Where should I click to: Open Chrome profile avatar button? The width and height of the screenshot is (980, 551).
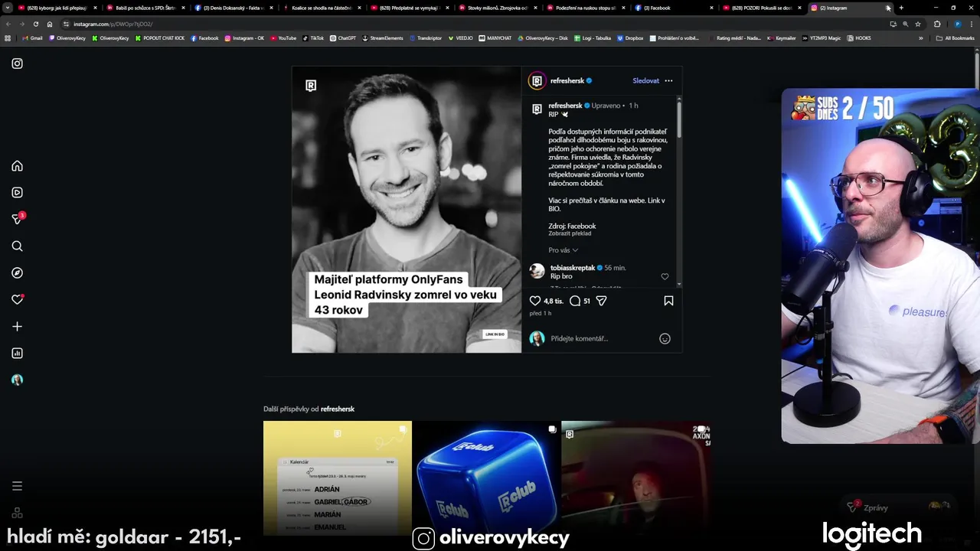click(957, 24)
